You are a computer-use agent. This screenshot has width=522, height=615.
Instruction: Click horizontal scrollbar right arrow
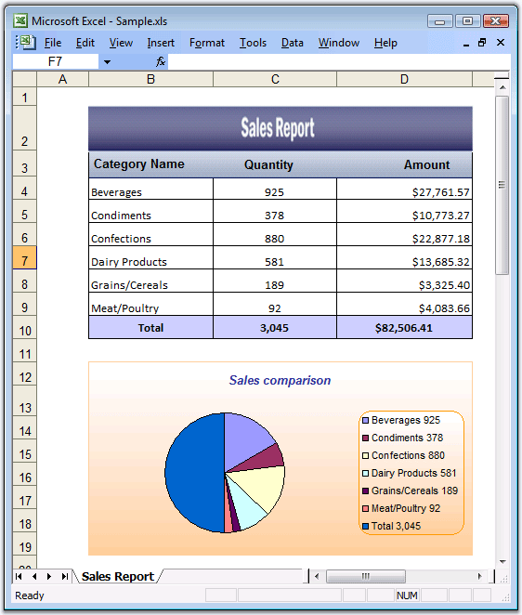point(479,576)
